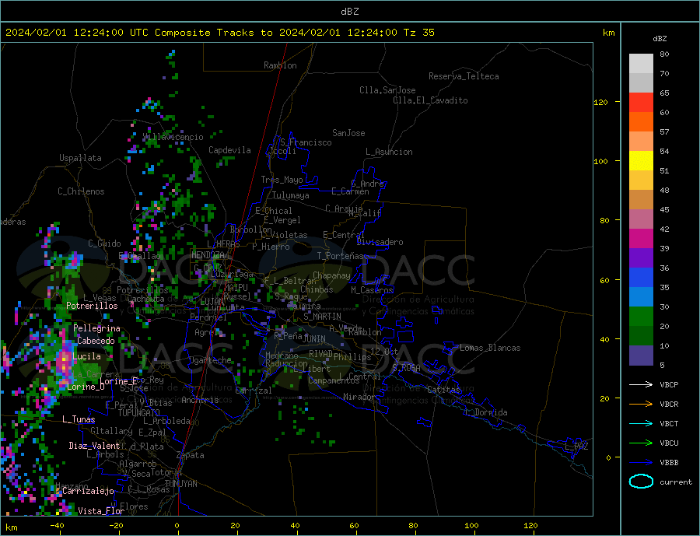
Task: Click the blue VBBB arrow icon
Action: (641, 462)
